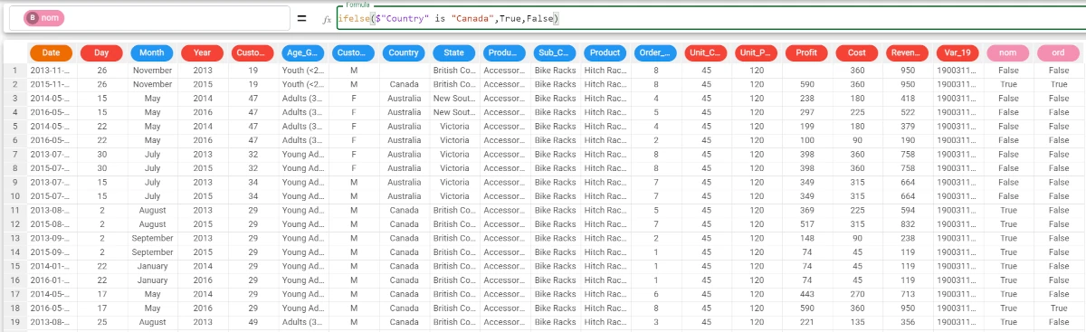Click row number 1 header
This screenshot has height=332, width=1086.
tap(14, 70)
